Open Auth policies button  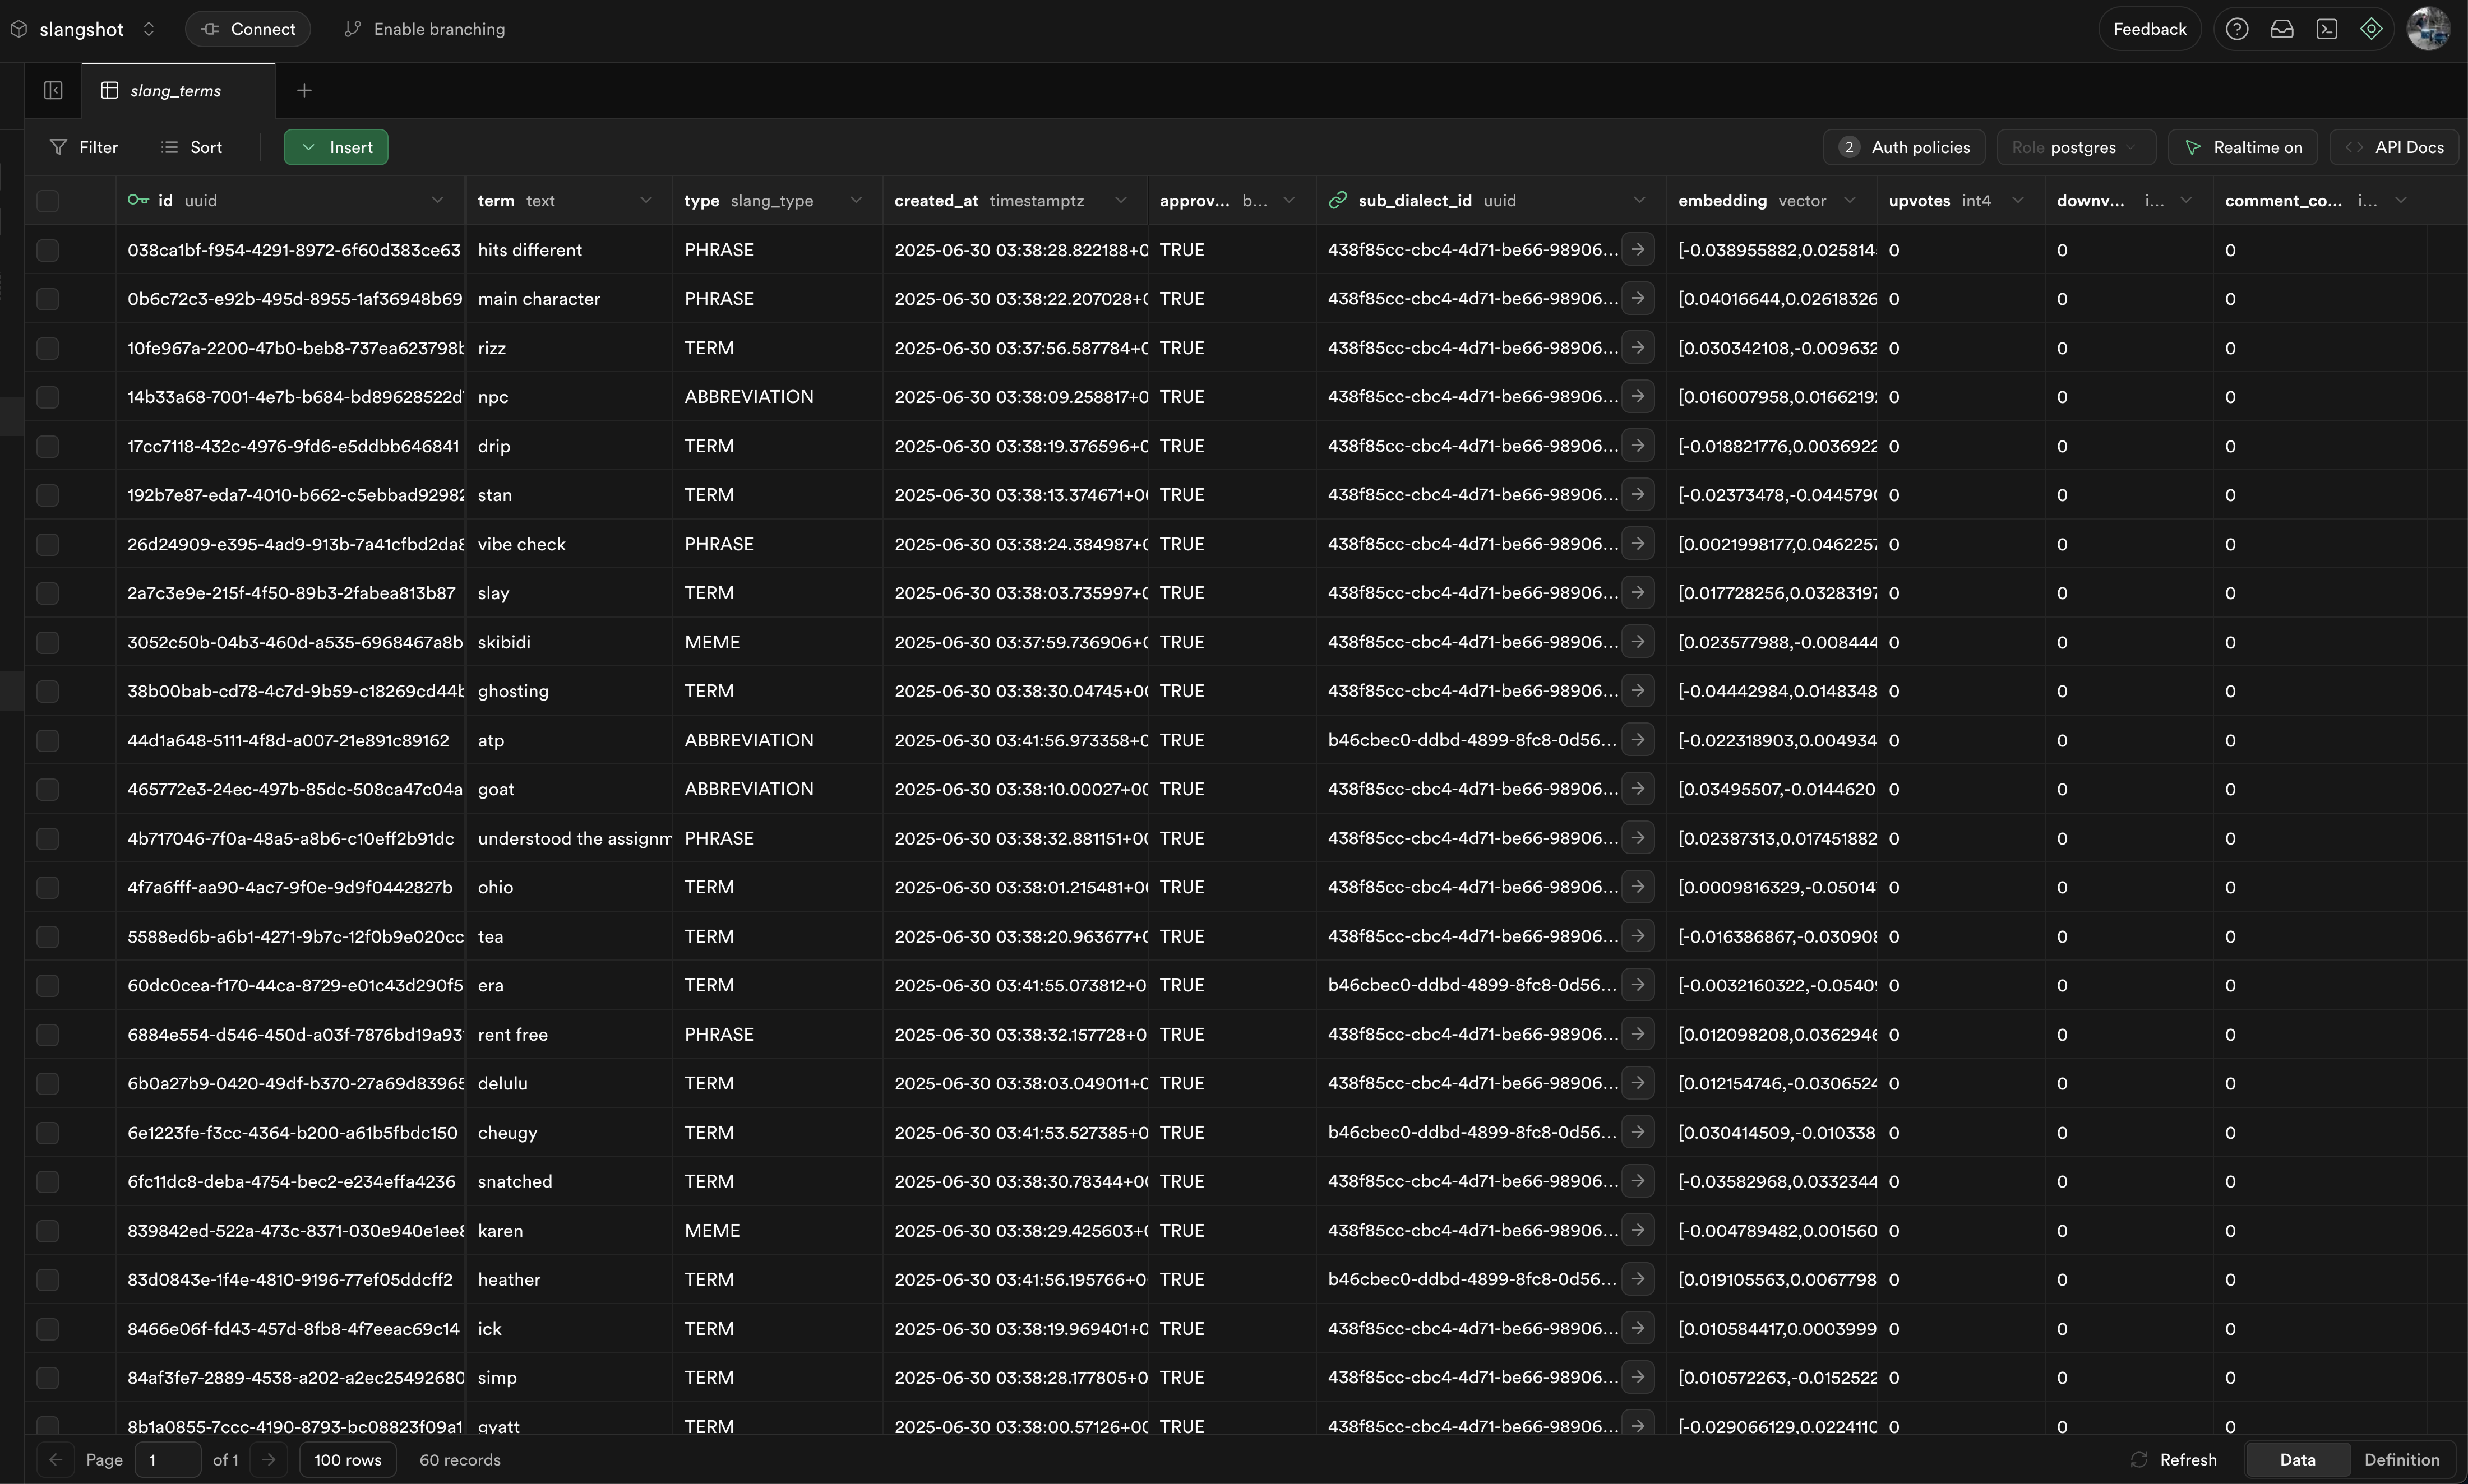pos(1904,147)
